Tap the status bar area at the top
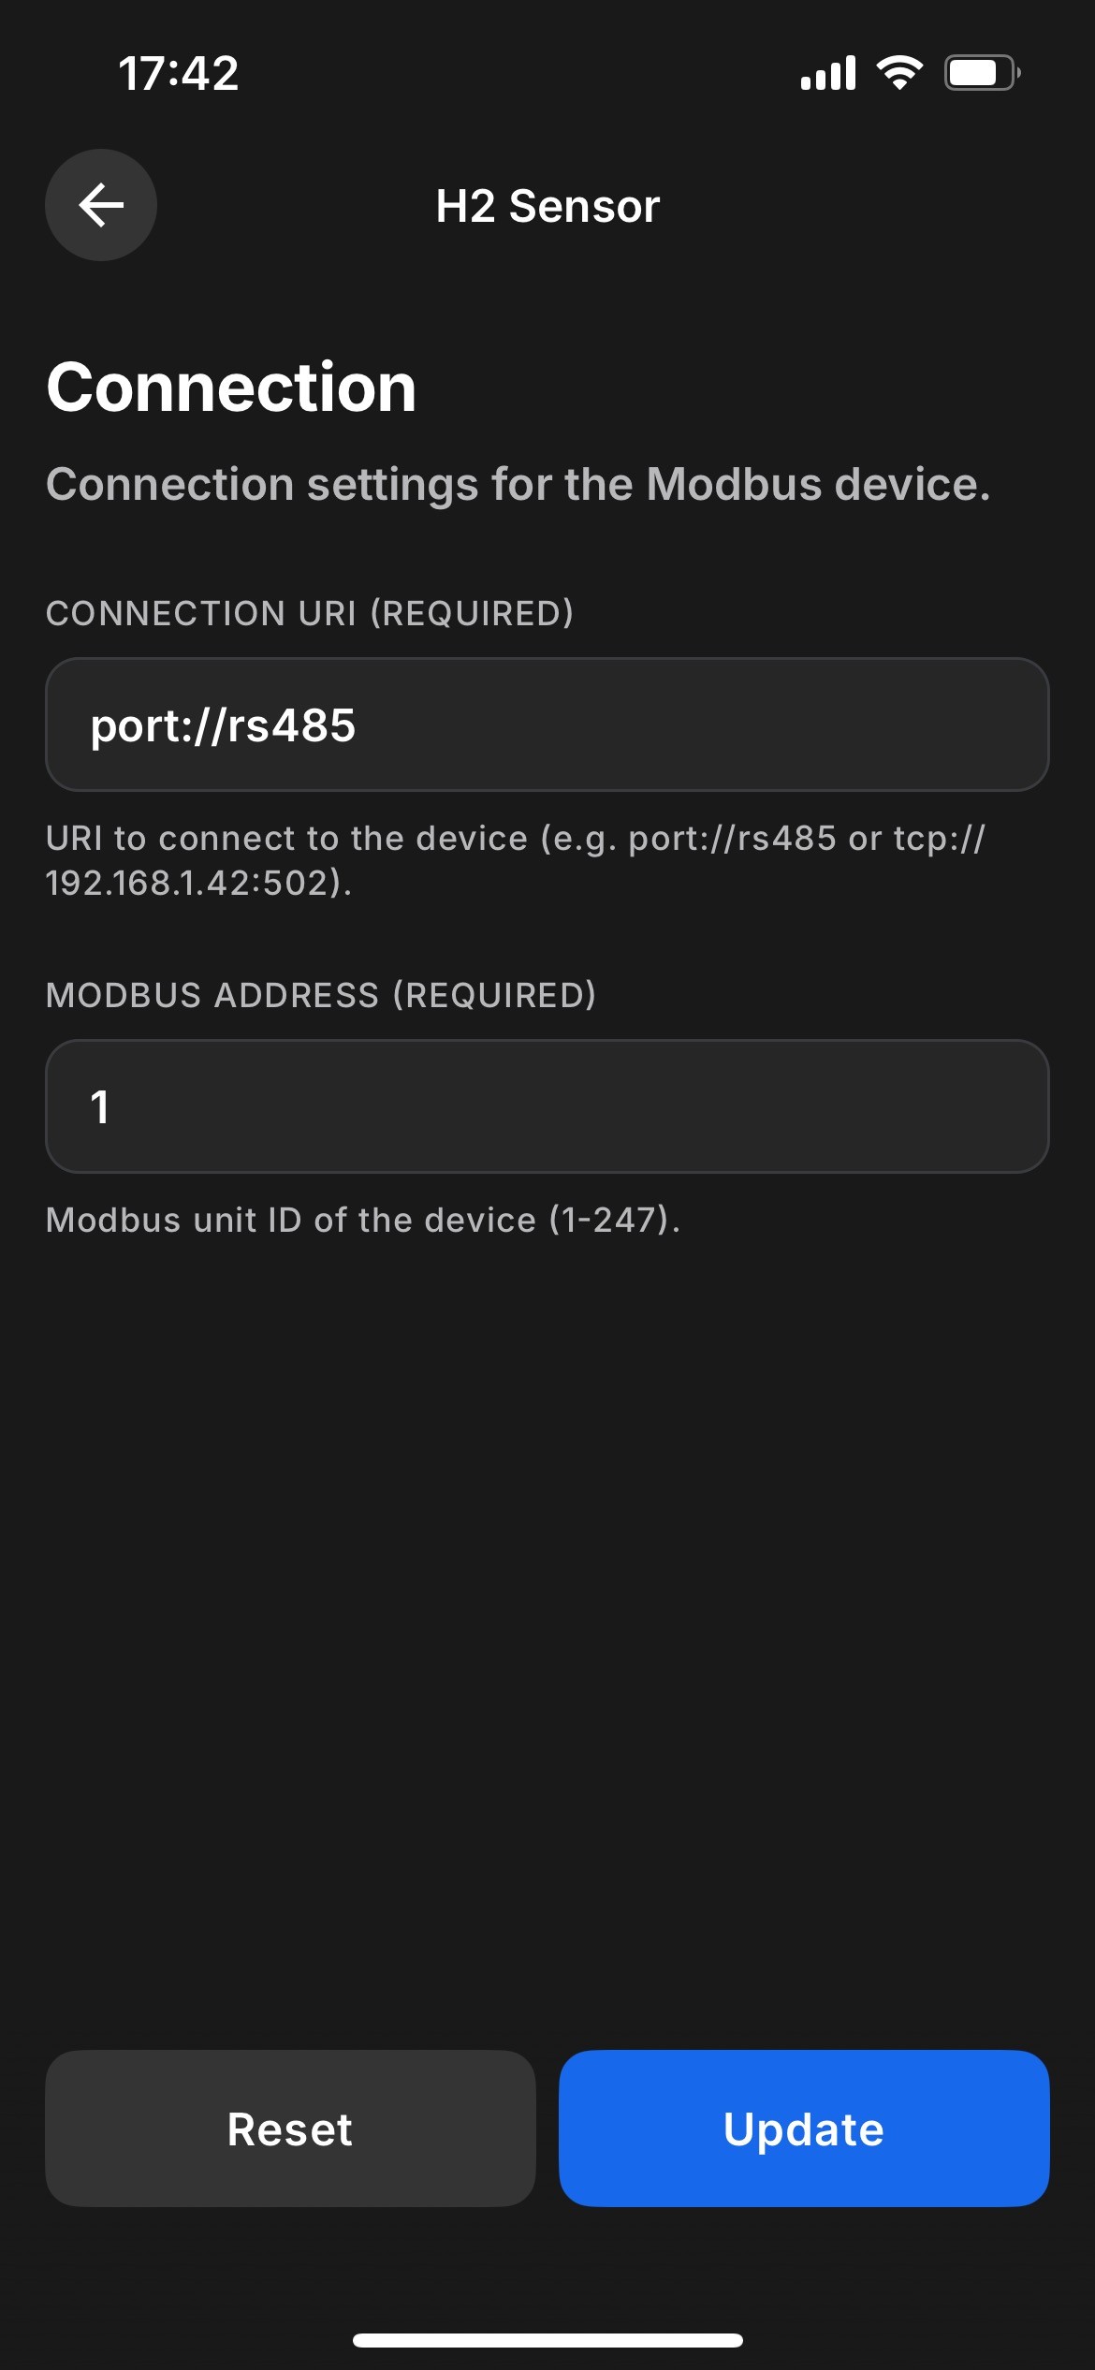 pos(547,75)
